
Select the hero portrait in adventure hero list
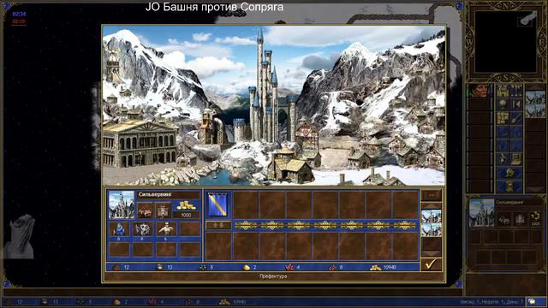(x=479, y=91)
